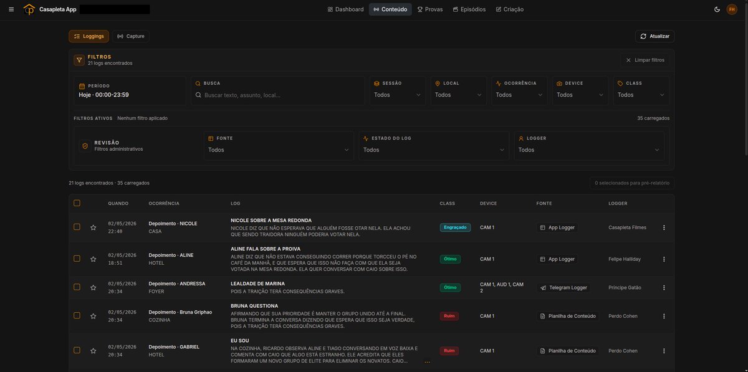The width and height of the screenshot is (748, 372).
Task: Click the search magnifier inside Busca field
Action: coord(198,95)
